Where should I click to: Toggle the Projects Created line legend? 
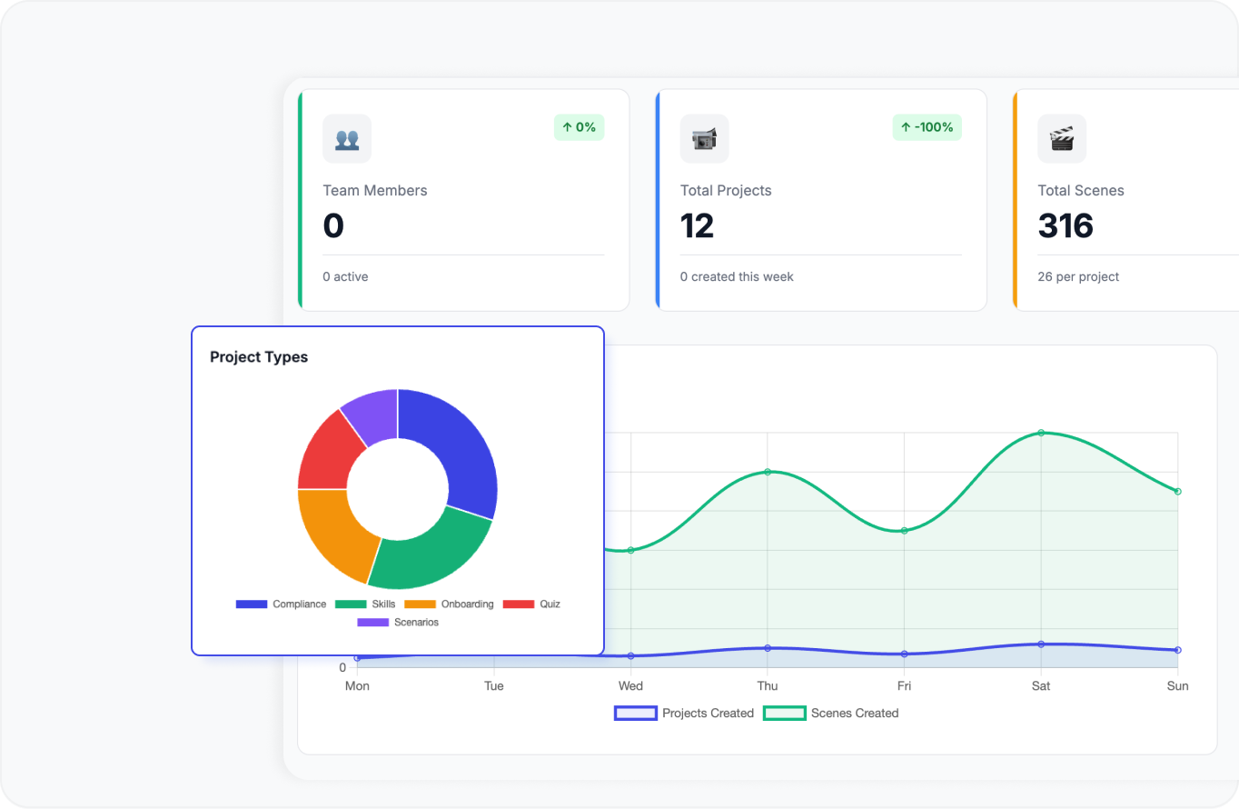[684, 714]
